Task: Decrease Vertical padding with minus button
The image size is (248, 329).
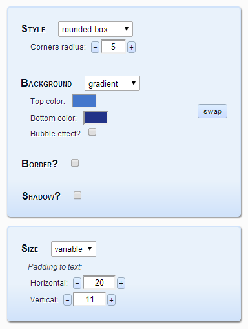Action: coord(67,300)
